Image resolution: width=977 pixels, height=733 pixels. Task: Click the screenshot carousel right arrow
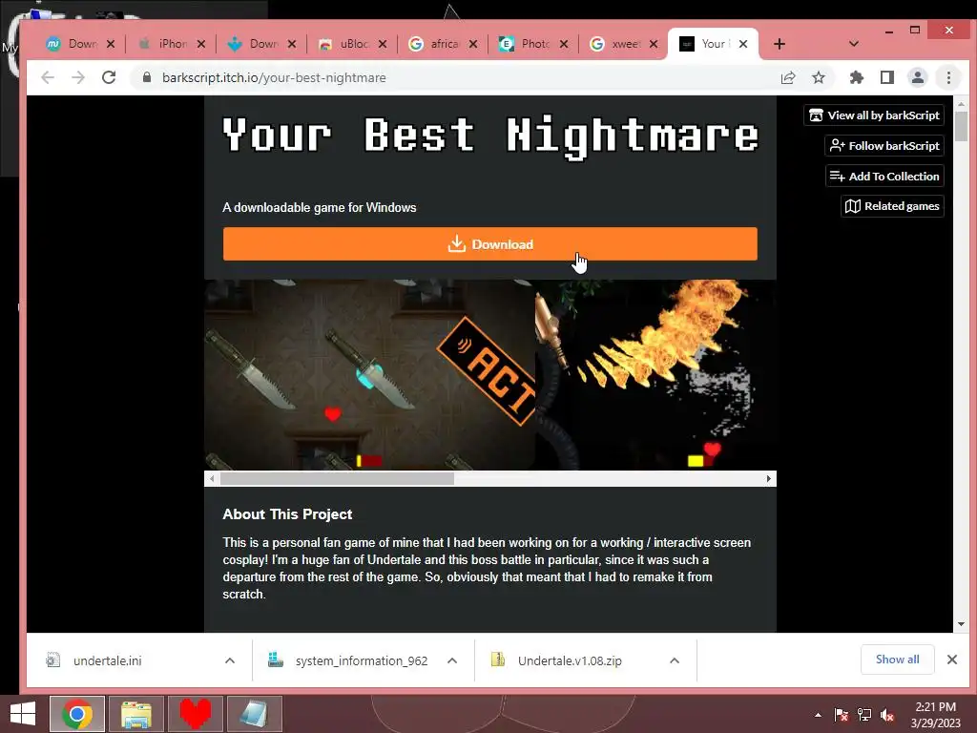[769, 479]
